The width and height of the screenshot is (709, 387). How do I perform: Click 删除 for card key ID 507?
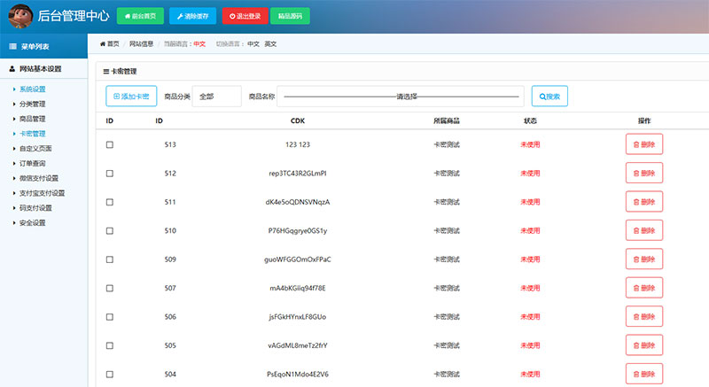(644, 288)
